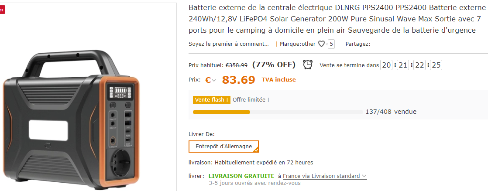Image resolution: width=488 pixels, height=191 pixels.
Task: Click the 137/408 vendue counter
Action: pos(391,112)
